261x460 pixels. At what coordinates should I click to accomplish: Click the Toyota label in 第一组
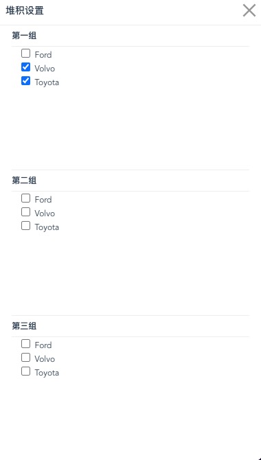tap(47, 82)
